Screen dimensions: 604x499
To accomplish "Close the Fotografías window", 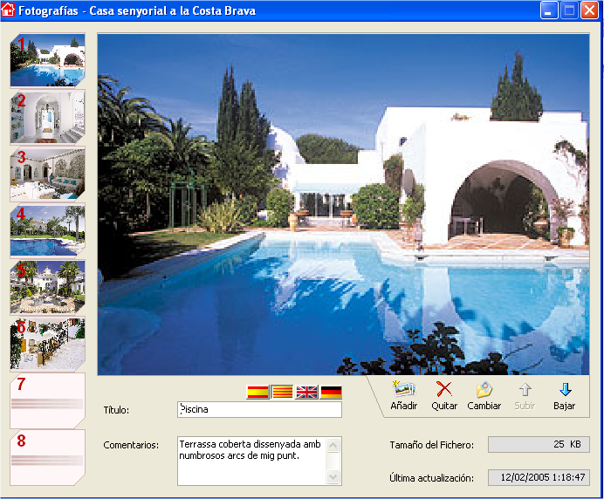I will coord(589,10).
